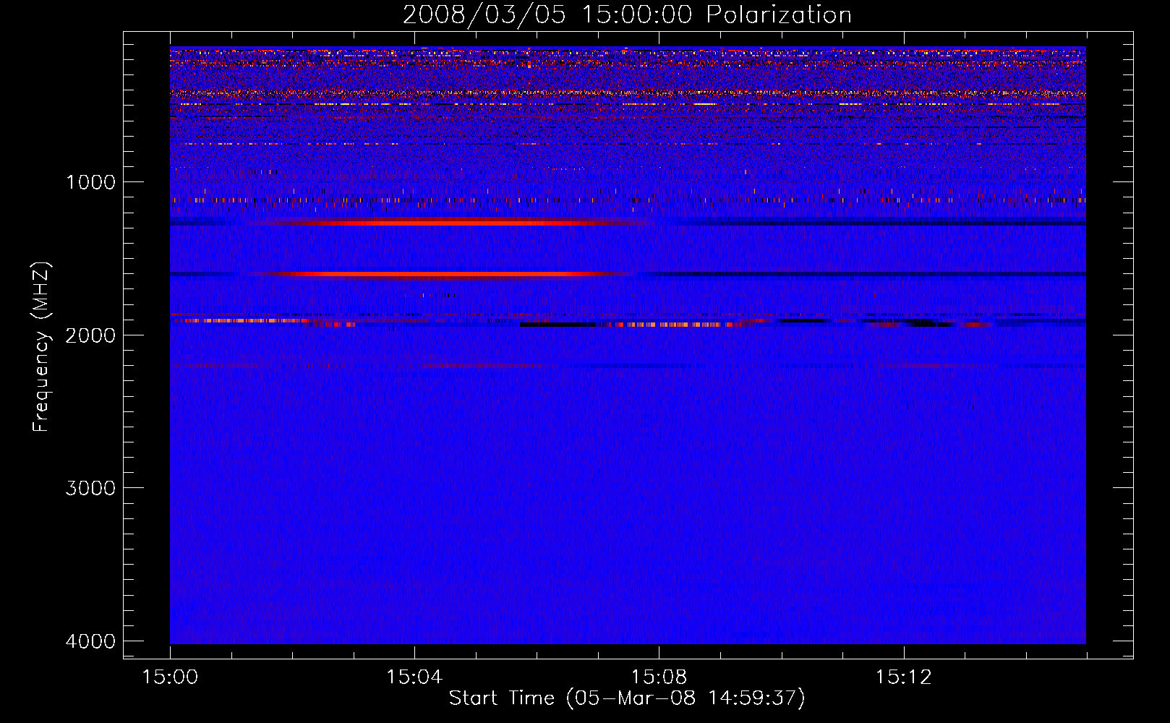Click the 15:00 time tick label
The width and height of the screenshot is (1170, 723).
[x=170, y=677]
